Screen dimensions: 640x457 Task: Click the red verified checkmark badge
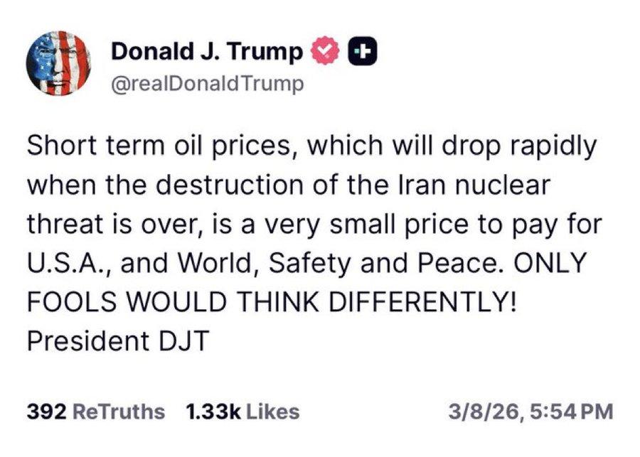coord(324,53)
